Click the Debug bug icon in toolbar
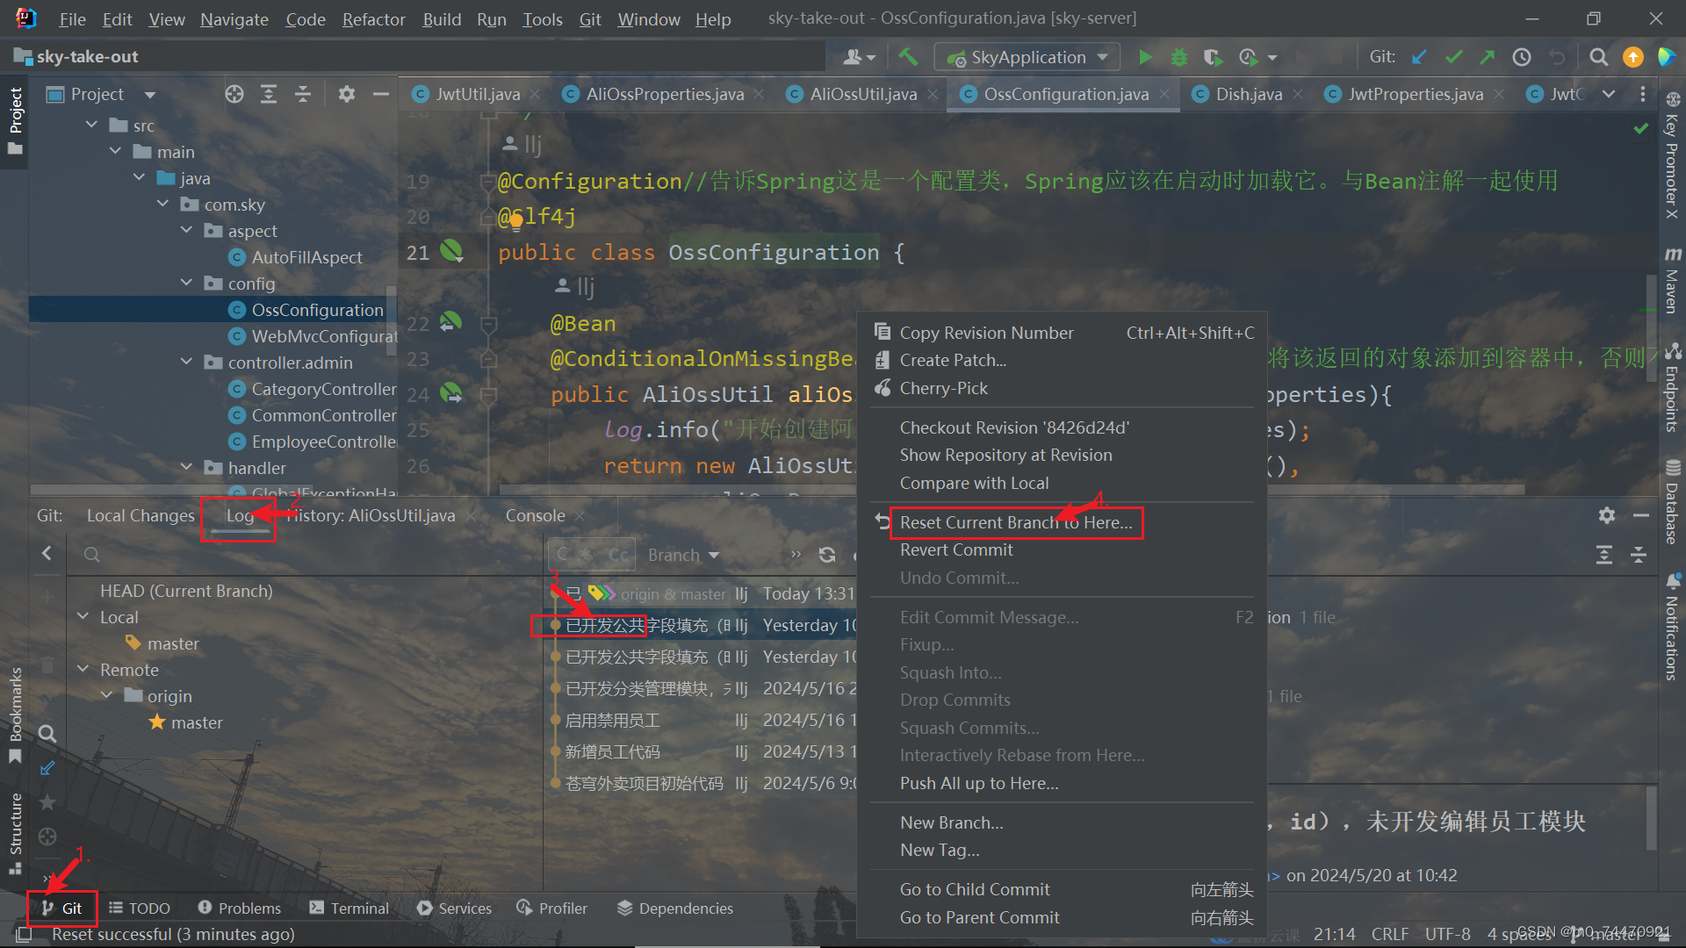Image resolution: width=1686 pixels, height=948 pixels. [x=1178, y=58]
